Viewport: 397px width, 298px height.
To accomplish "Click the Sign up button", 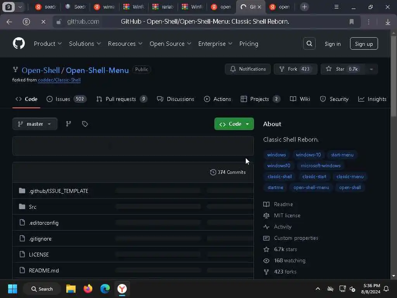I will (x=364, y=43).
